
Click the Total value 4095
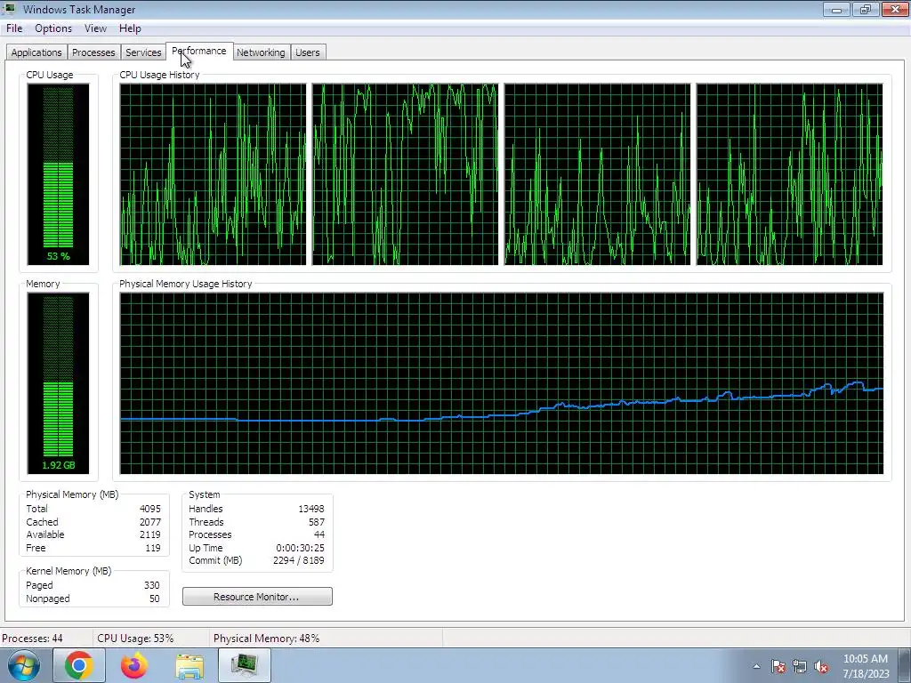click(x=149, y=509)
